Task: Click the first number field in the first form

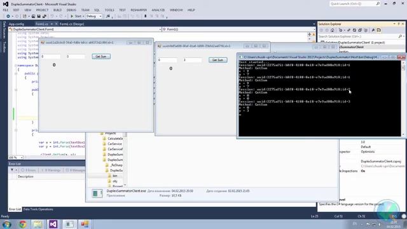Action: coord(51,57)
